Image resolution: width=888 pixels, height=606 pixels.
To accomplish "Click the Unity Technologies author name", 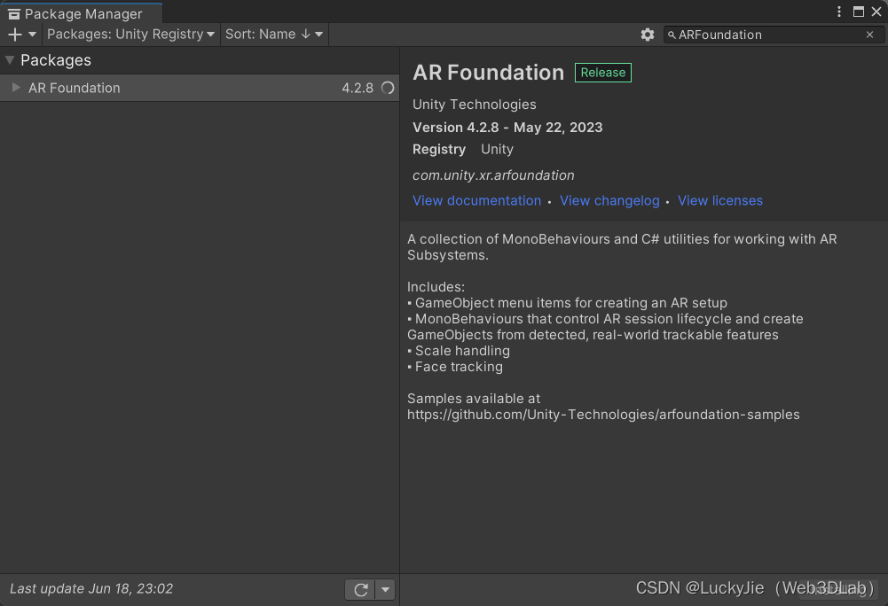I will 474,105.
